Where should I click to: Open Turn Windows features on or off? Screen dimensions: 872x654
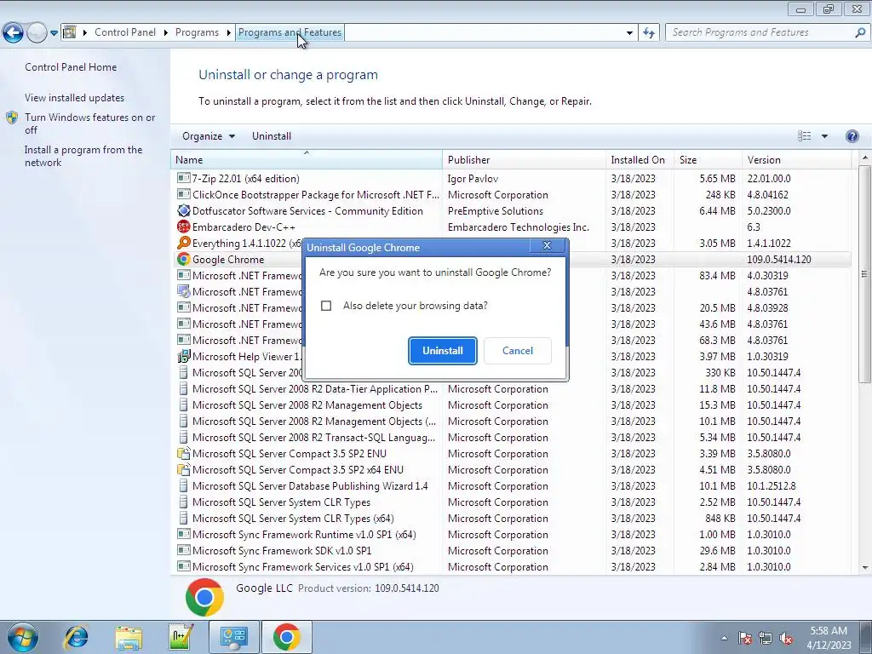(x=89, y=123)
